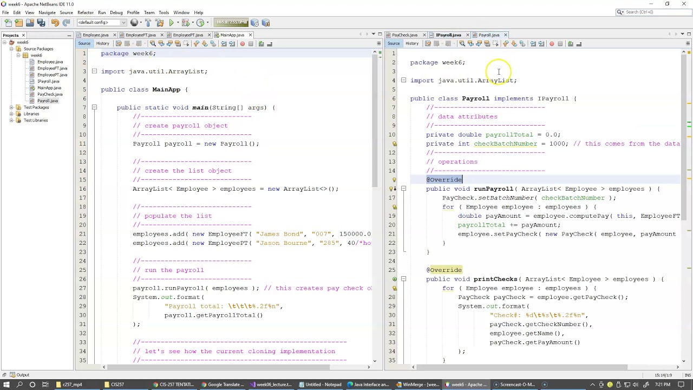Click the Save All toolbar icon
This screenshot has height=390, width=693.
(41, 23)
